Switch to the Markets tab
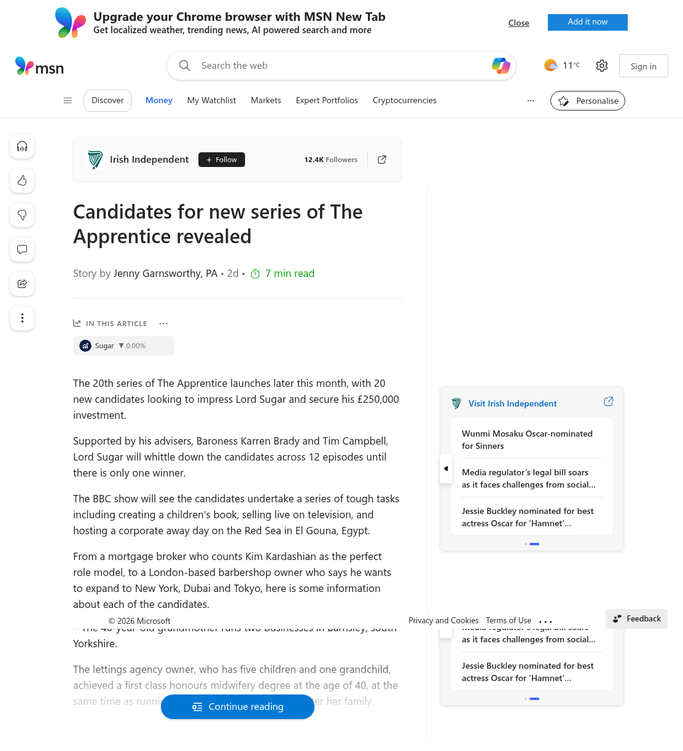 (x=266, y=101)
